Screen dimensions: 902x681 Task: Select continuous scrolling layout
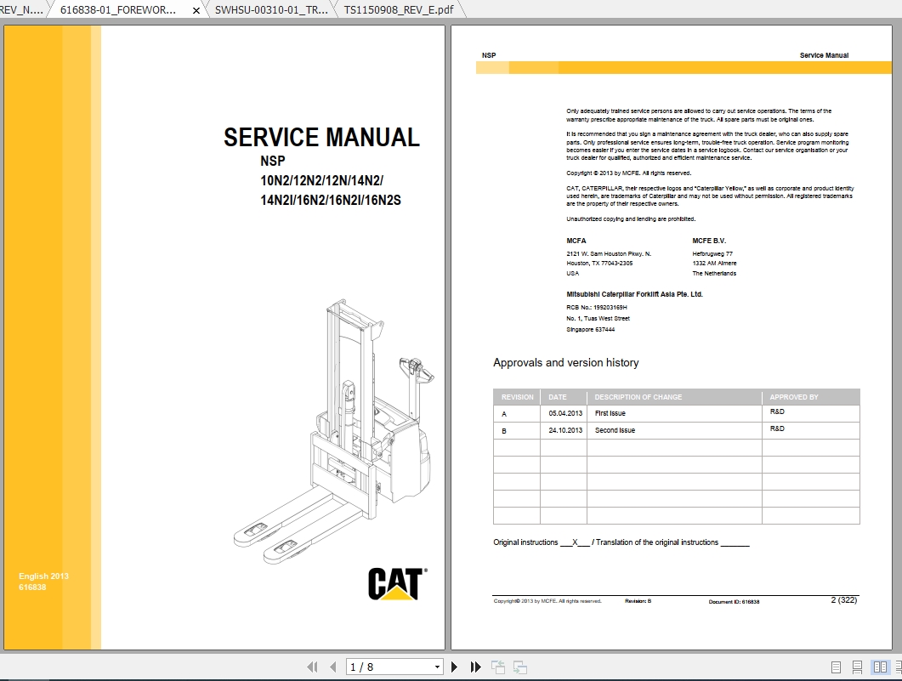[x=857, y=667]
